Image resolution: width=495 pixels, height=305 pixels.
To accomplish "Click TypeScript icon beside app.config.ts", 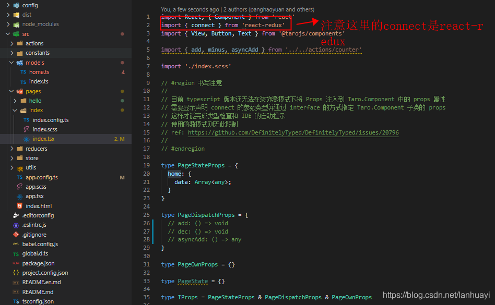I will [x=19, y=177].
